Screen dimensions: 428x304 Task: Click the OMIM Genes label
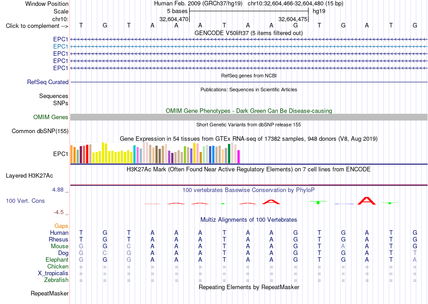[51, 117]
